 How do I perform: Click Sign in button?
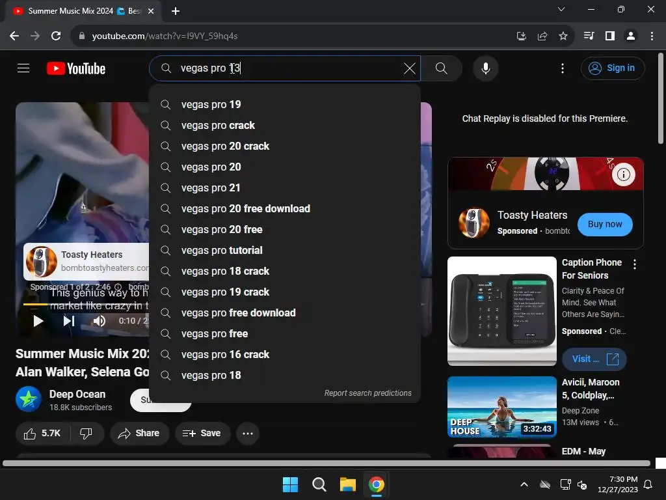[613, 68]
